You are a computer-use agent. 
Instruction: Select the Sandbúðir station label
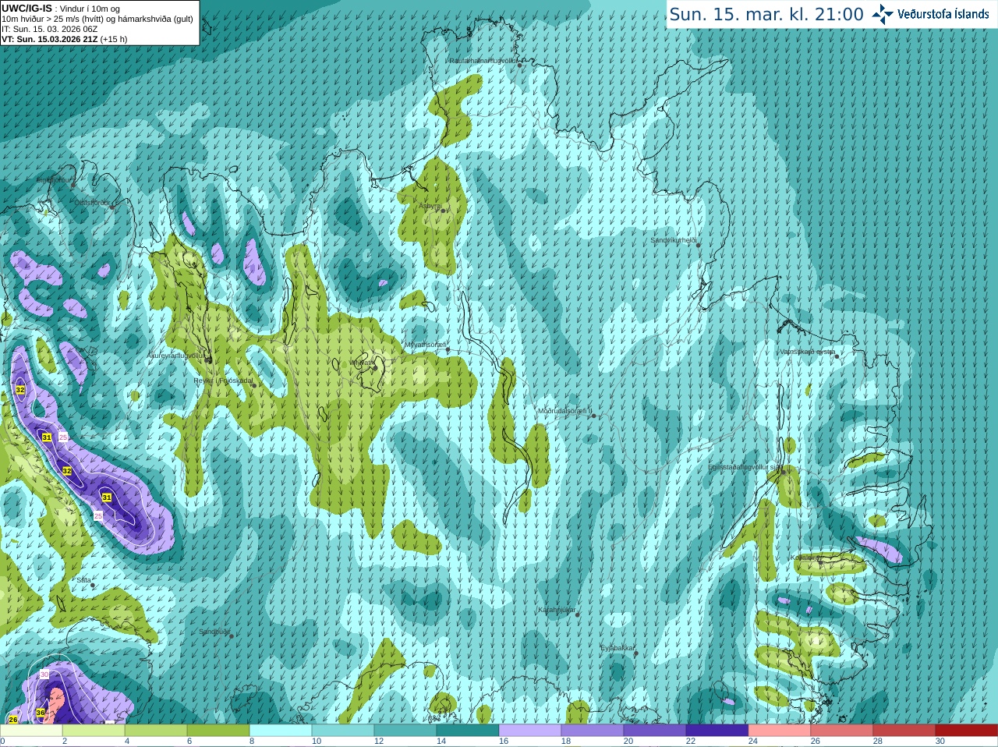pos(214,632)
